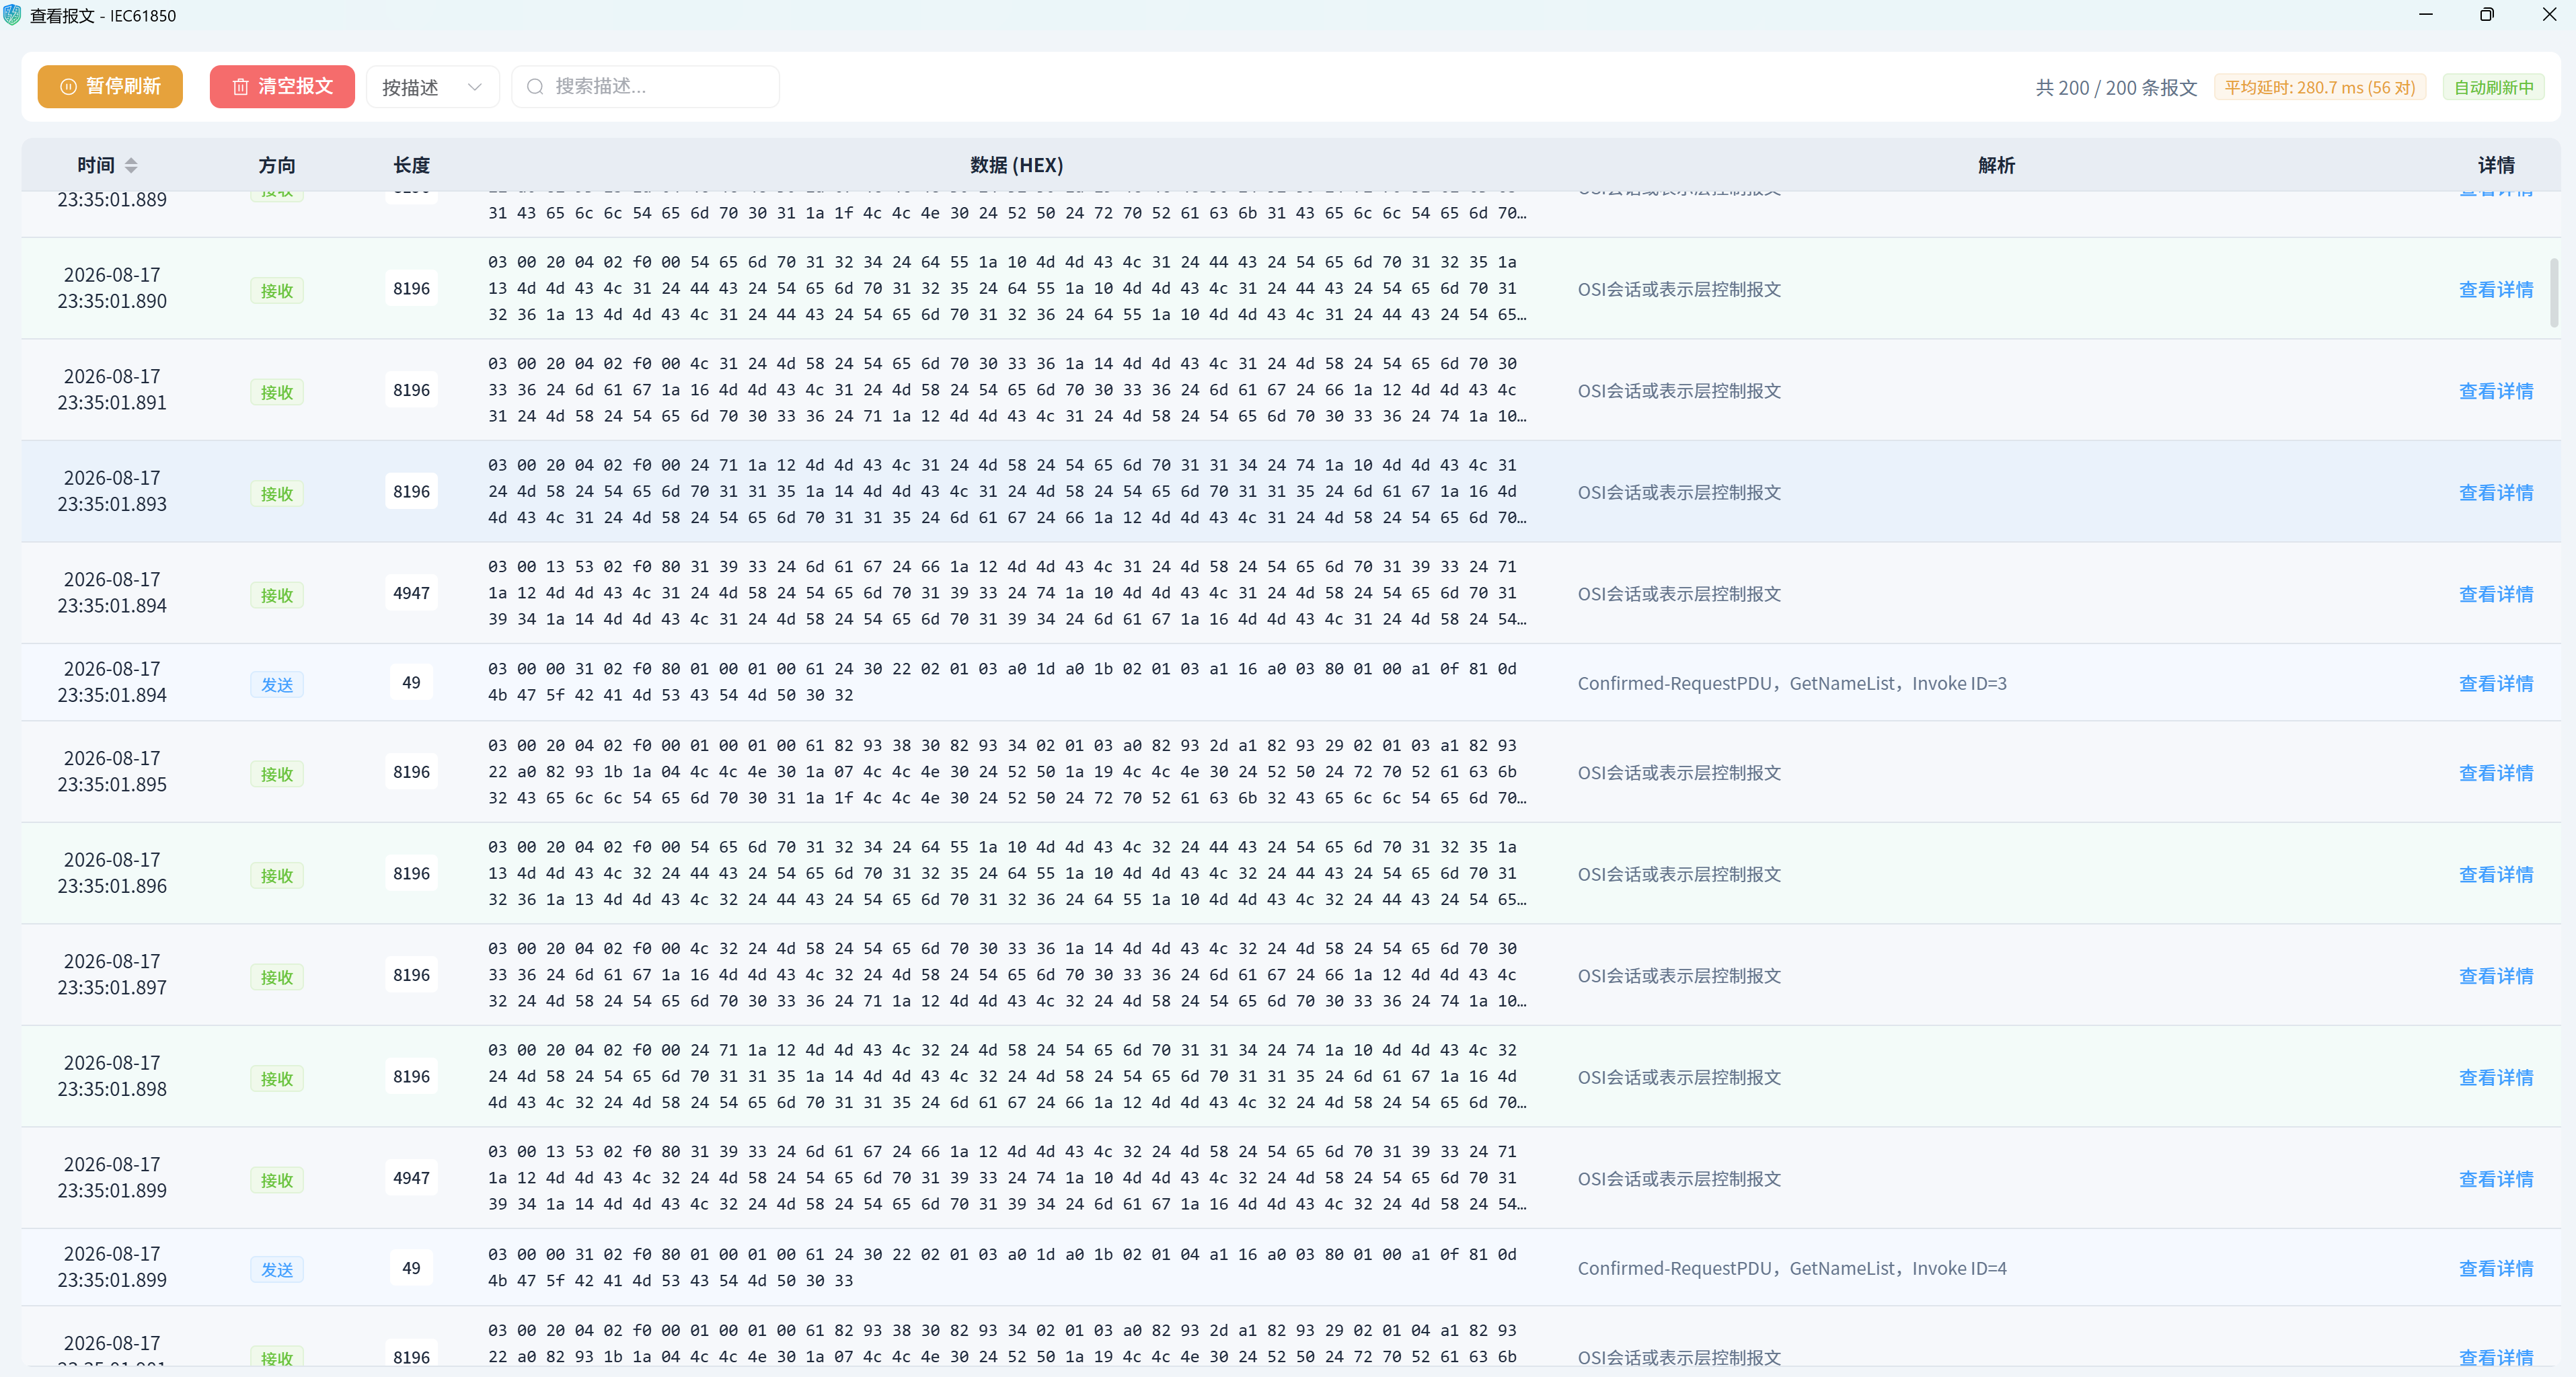Image resolution: width=2576 pixels, height=1377 pixels.
Task: Click the 发送 tag at 23:35:01.894
Action: tap(277, 684)
